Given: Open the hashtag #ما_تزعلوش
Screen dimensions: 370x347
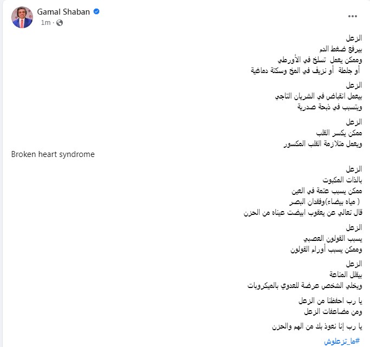Looking at the screenshot, I should tap(343, 341).
